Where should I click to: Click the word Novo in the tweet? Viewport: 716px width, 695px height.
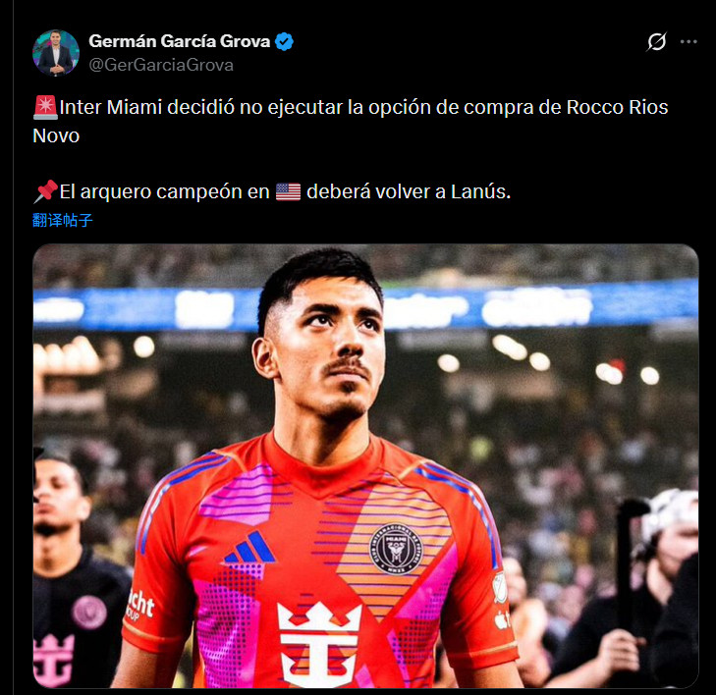[56, 135]
